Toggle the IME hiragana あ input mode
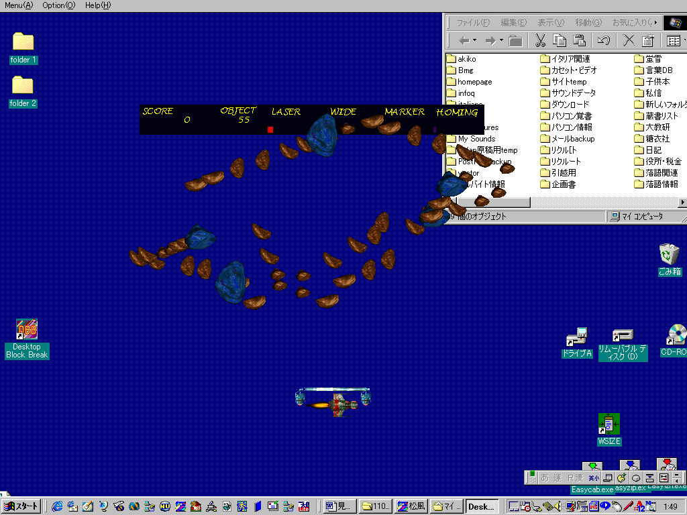The width and height of the screenshot is (687, 515). pos(545,478)
